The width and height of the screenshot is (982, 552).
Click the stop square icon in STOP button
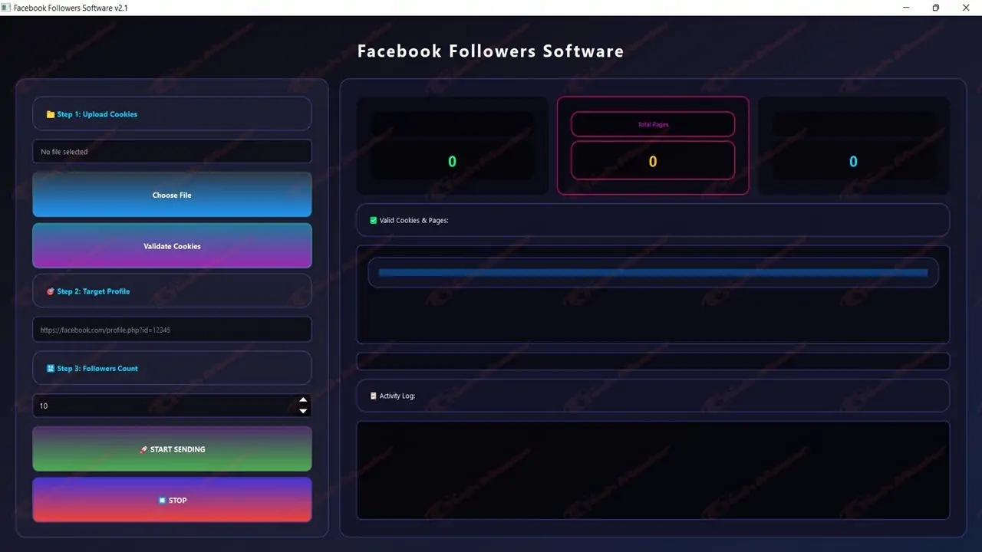pos(162,500)
